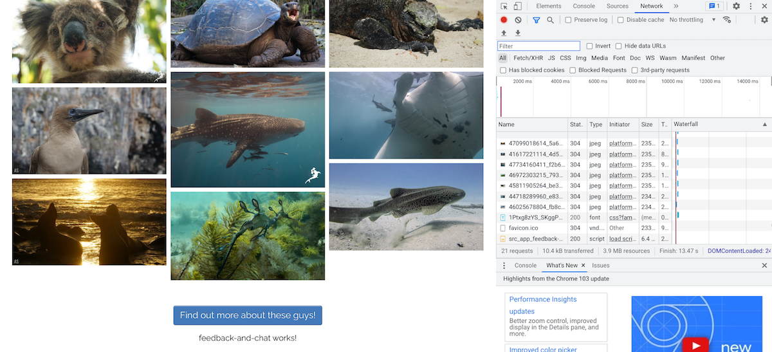
Task: Click the import HAR file icon
Action: pyautogui.click(x=504, y=33)
